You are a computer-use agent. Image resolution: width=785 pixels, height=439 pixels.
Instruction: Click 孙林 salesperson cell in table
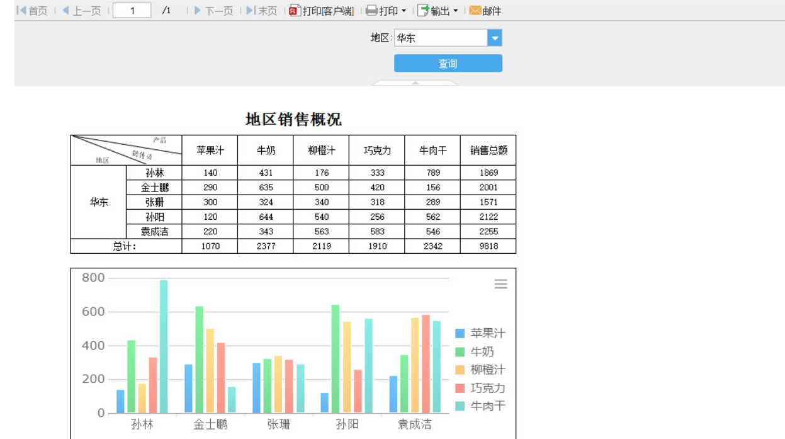pos(154,173)
